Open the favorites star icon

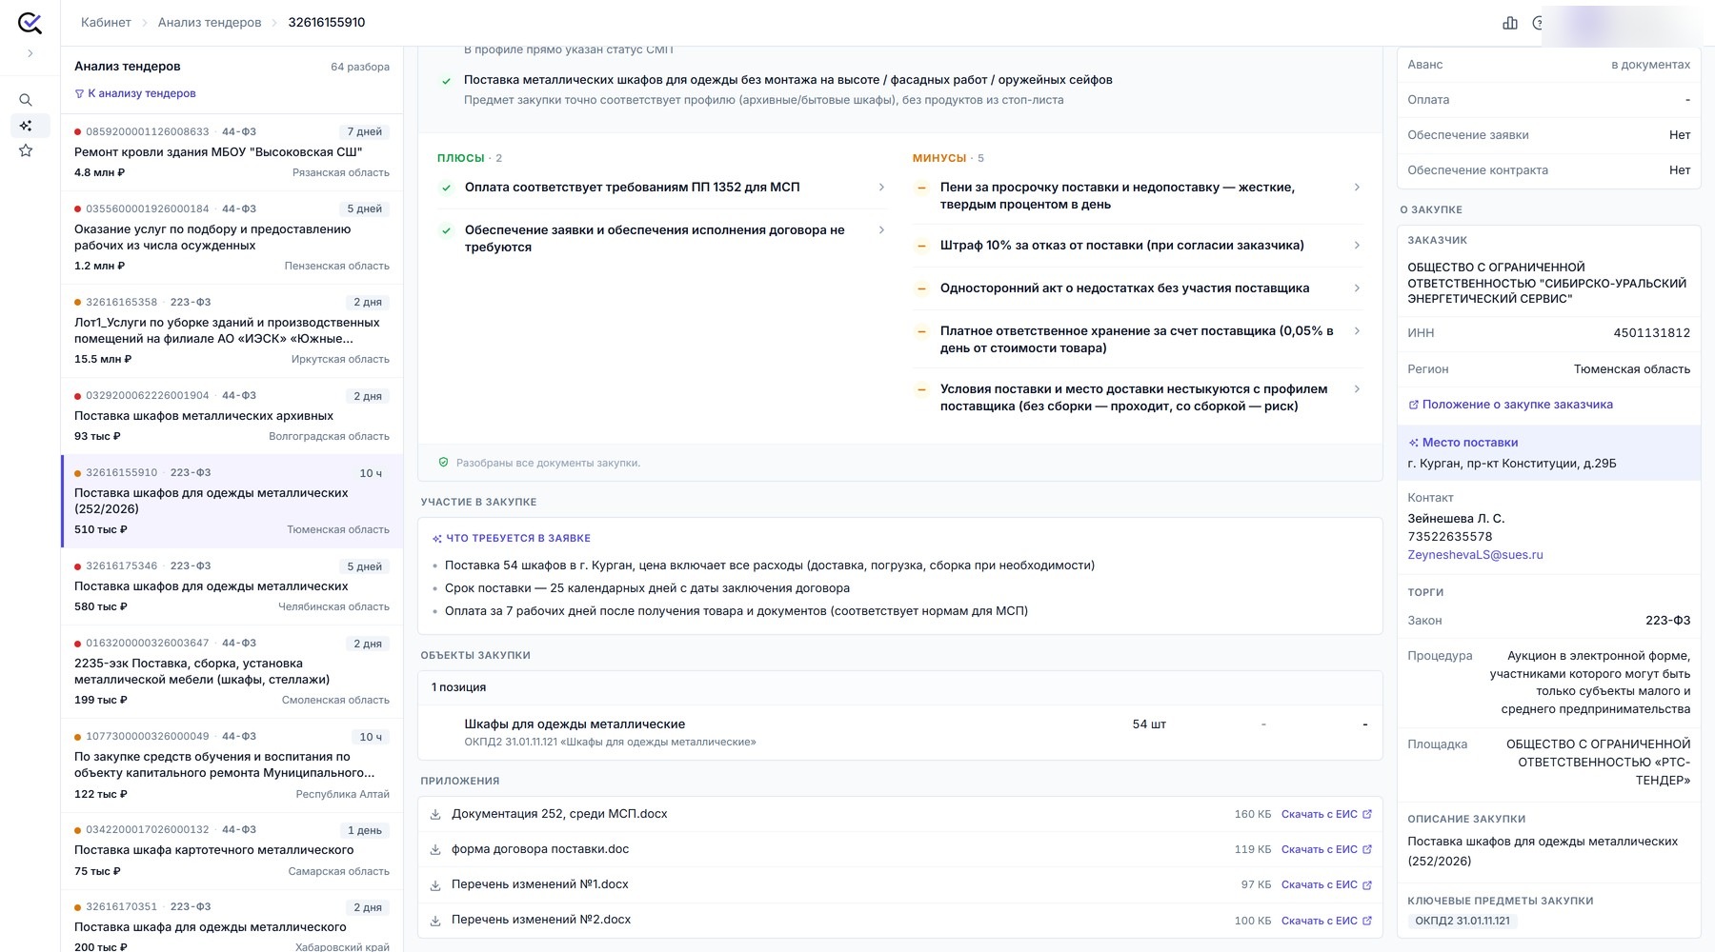(26, 150)
